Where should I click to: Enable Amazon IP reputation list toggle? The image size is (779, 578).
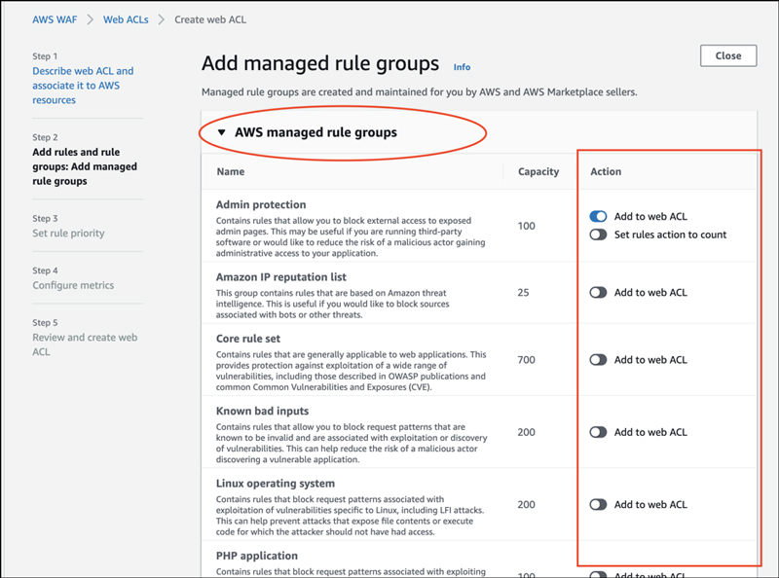(598, 292)
